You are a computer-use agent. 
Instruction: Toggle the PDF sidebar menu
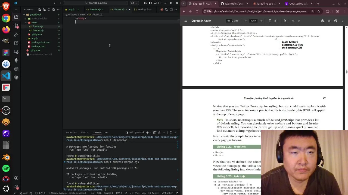pyautogui.click(x=186, y=21)
